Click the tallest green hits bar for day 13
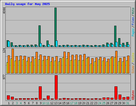The height and width of the screenshot is (106, 136). pyautogui.click(x=55, y=27)
